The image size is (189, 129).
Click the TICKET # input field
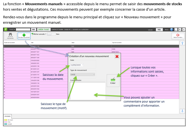pyautogui.click(x=23, y=29)
